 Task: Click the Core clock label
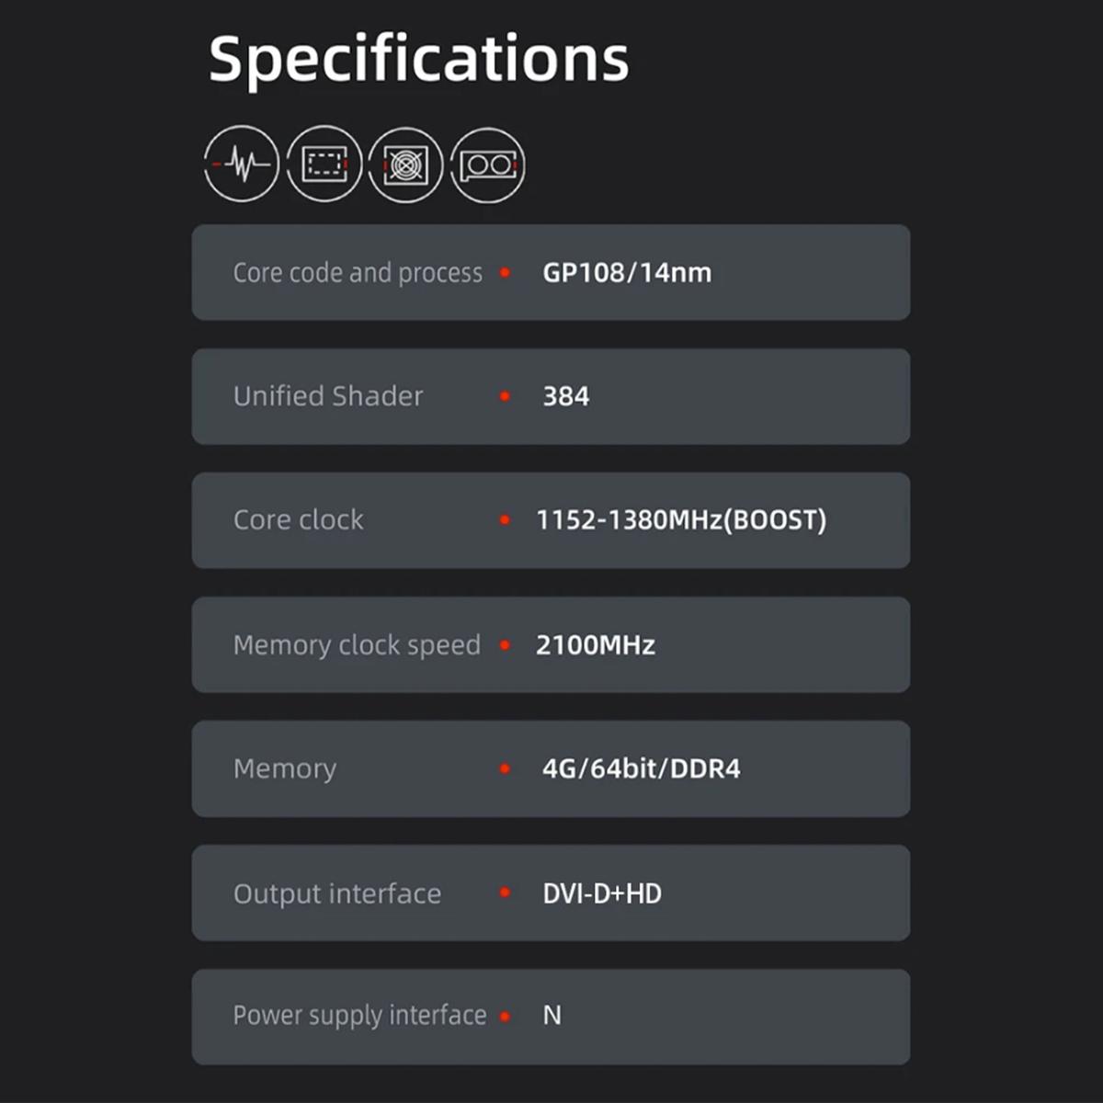click(x=299, y=520)
